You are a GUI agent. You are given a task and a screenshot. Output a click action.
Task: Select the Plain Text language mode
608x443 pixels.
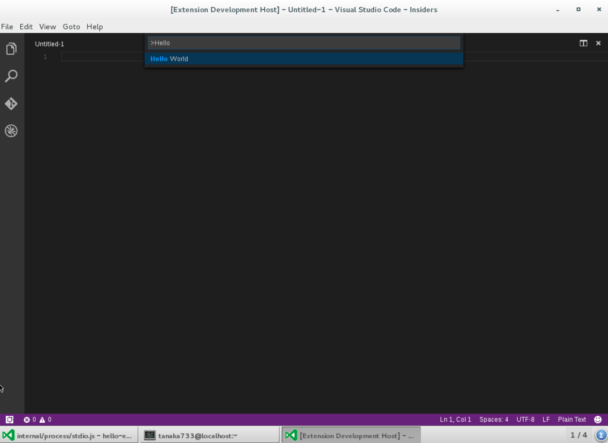pos(572,419)
